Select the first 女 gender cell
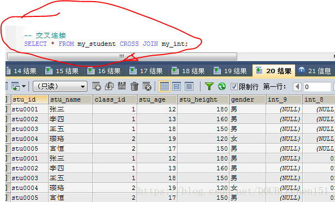The width and height of the screenshot is (335, 202). pos(248,139)
